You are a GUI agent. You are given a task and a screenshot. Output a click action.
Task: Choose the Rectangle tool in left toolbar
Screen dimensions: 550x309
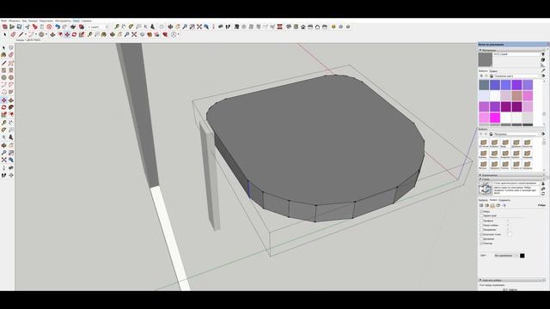point(3,70)
